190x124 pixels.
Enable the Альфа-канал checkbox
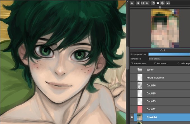point(132,63)
